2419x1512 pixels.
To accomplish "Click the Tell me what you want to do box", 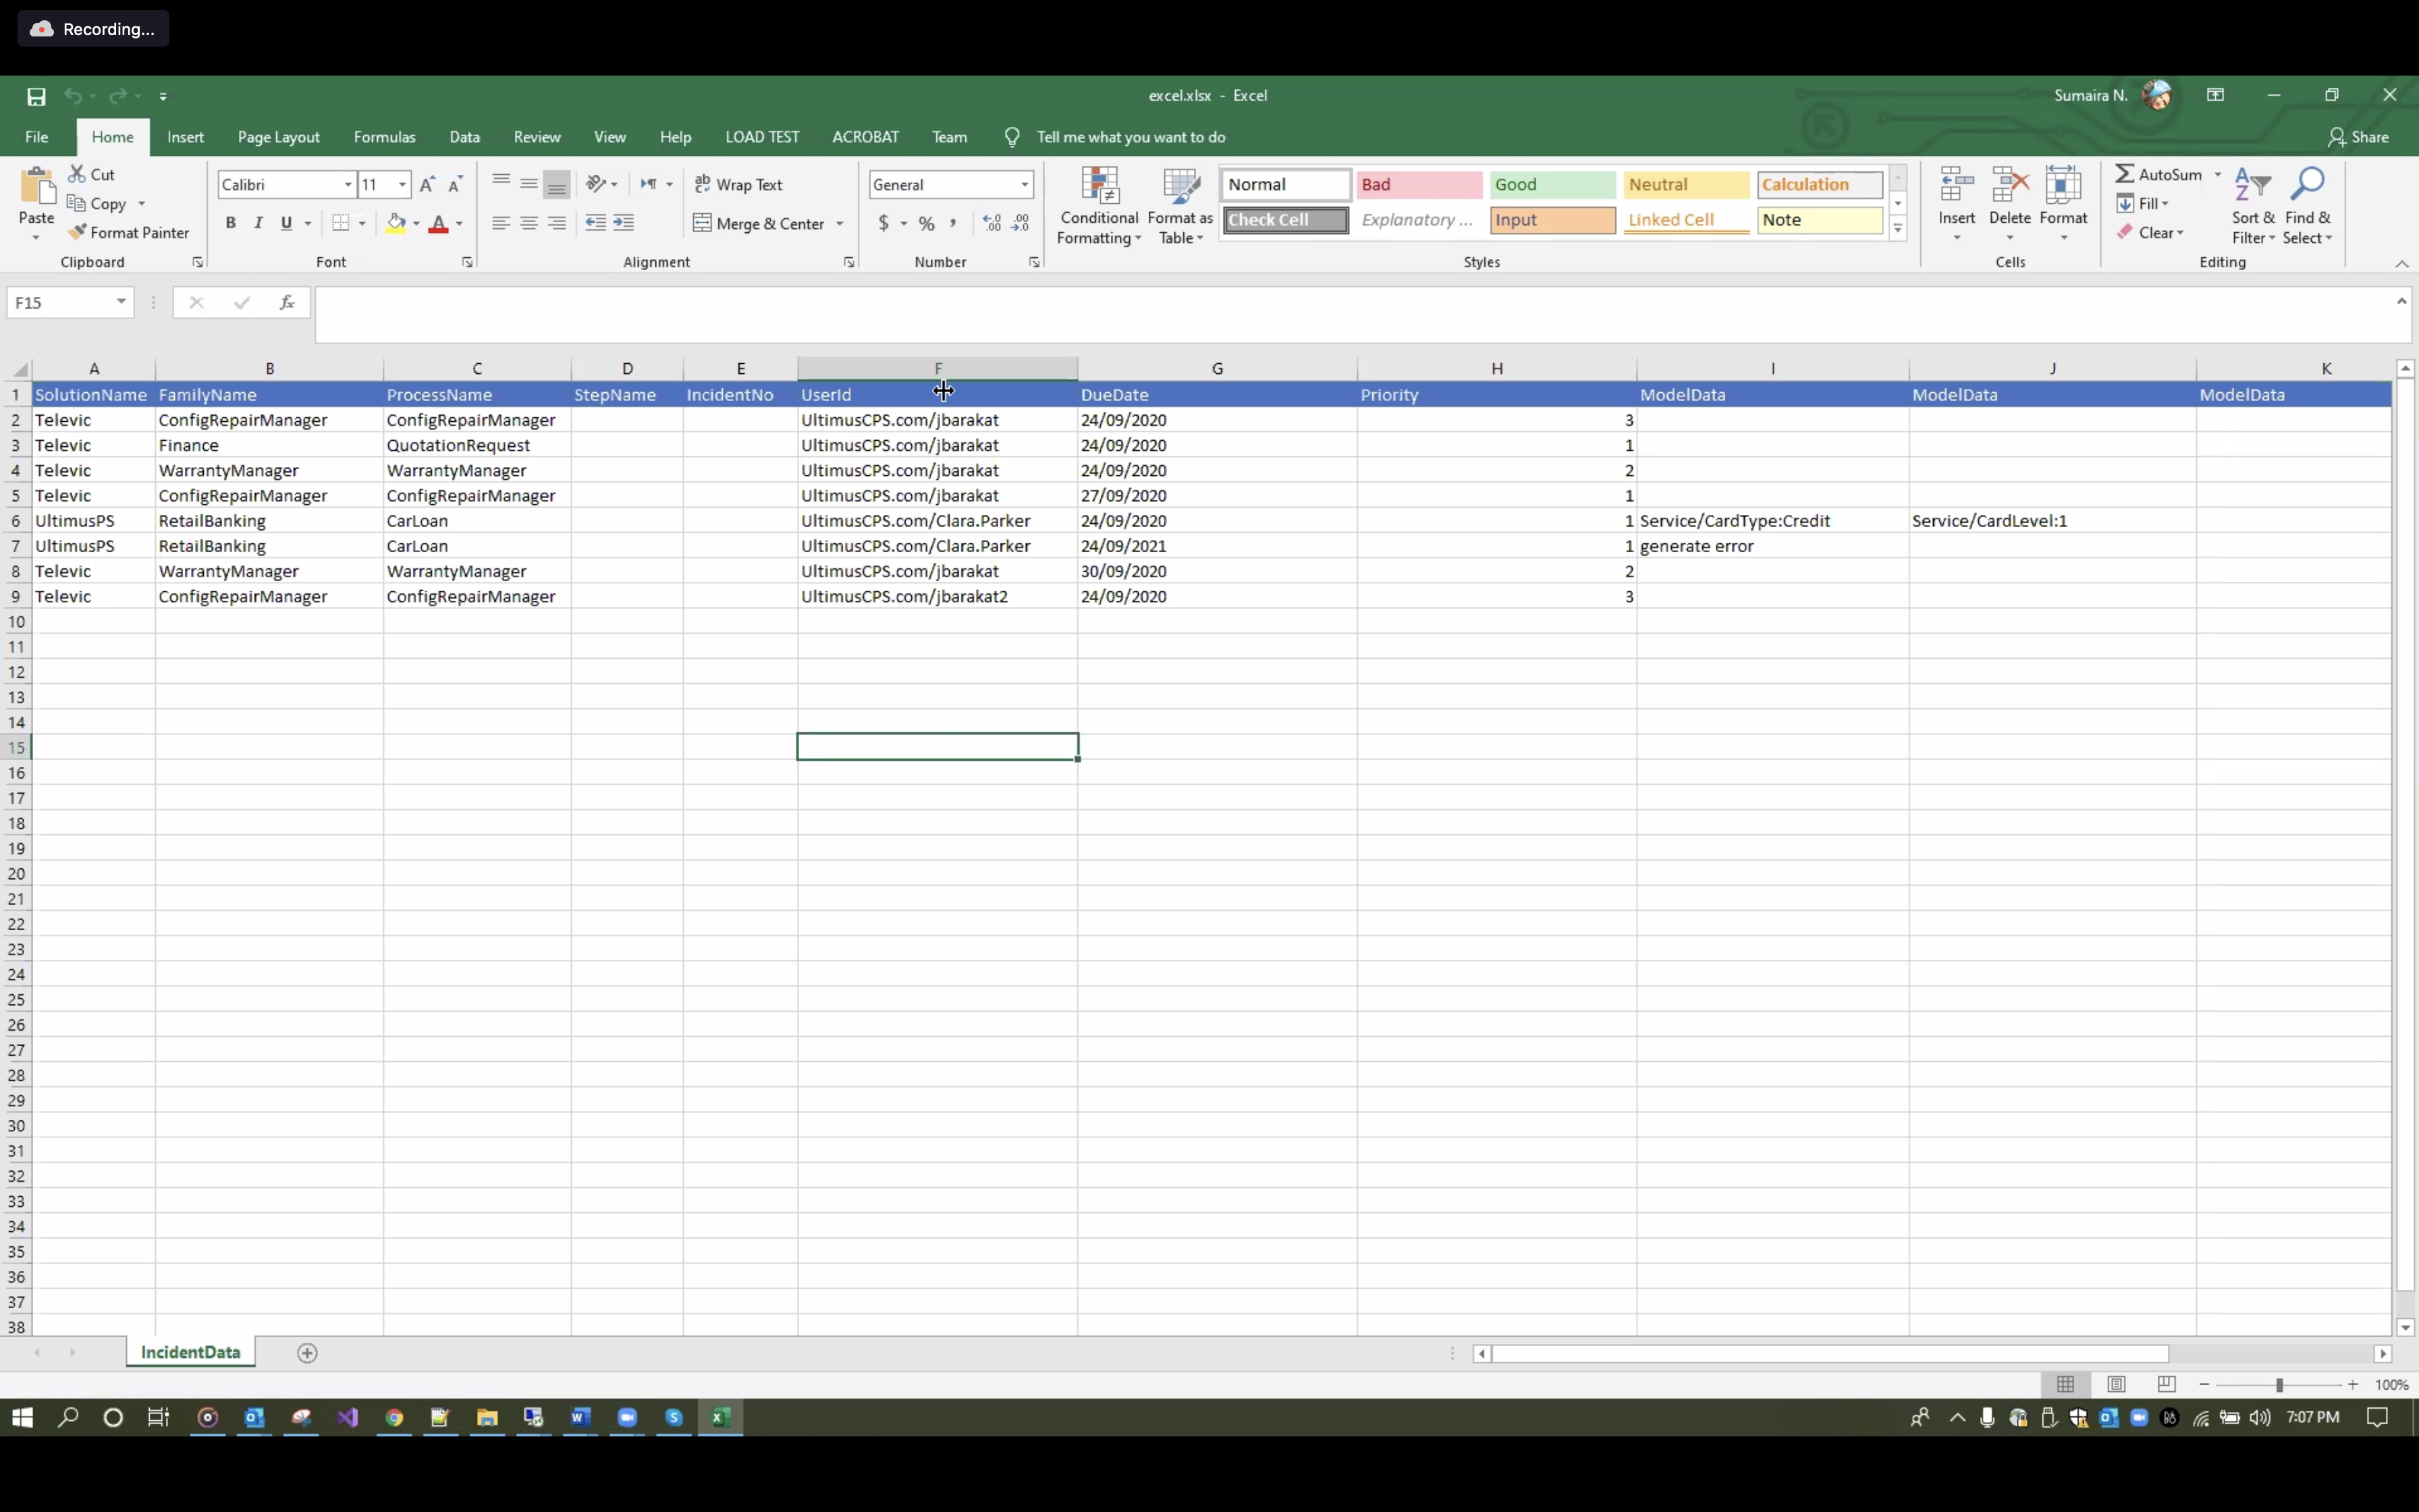I will [x=1131, y=137].
